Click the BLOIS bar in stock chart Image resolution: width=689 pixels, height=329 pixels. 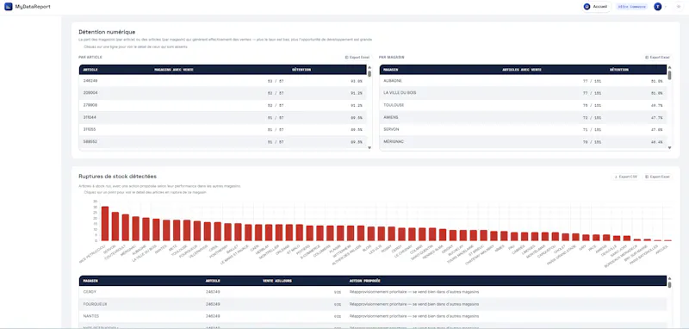[x=371, y=233]
